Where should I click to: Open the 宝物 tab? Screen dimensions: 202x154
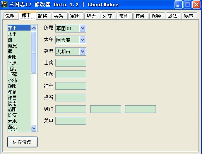point(125,16)
